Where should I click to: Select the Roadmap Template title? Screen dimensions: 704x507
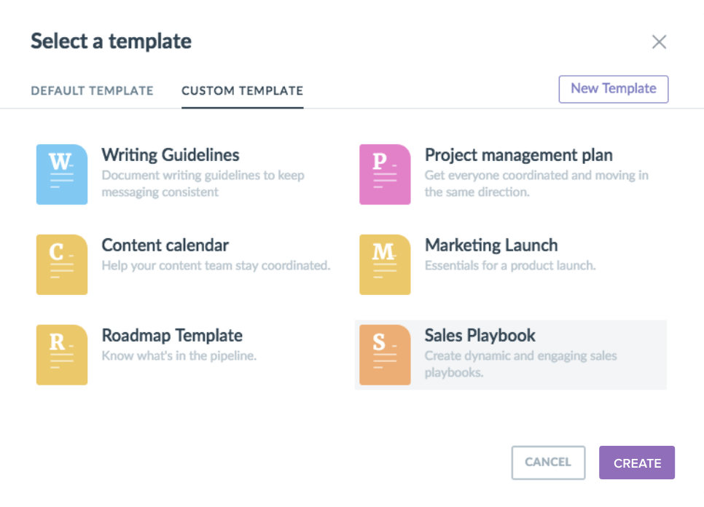[x=172, y=335]
